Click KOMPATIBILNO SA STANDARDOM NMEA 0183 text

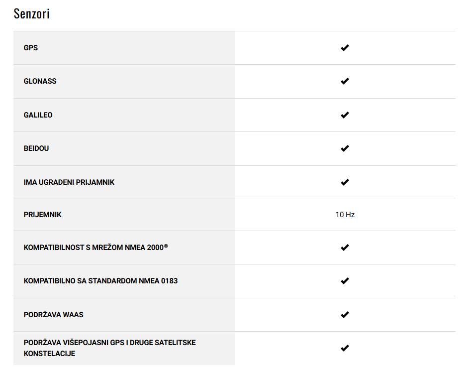pos(100,281)
